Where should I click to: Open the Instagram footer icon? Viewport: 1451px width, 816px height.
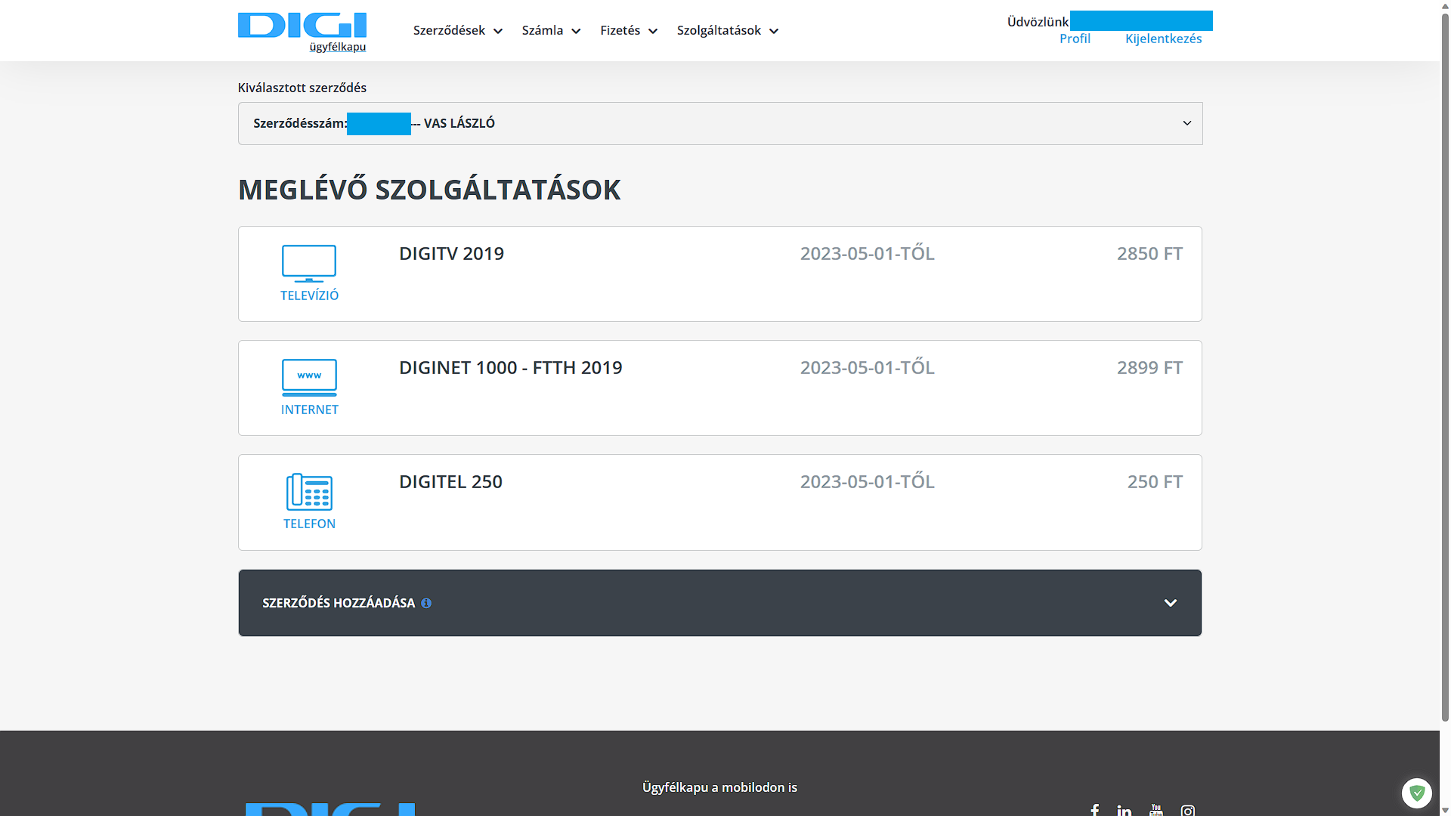click(x=1188, y=810)
